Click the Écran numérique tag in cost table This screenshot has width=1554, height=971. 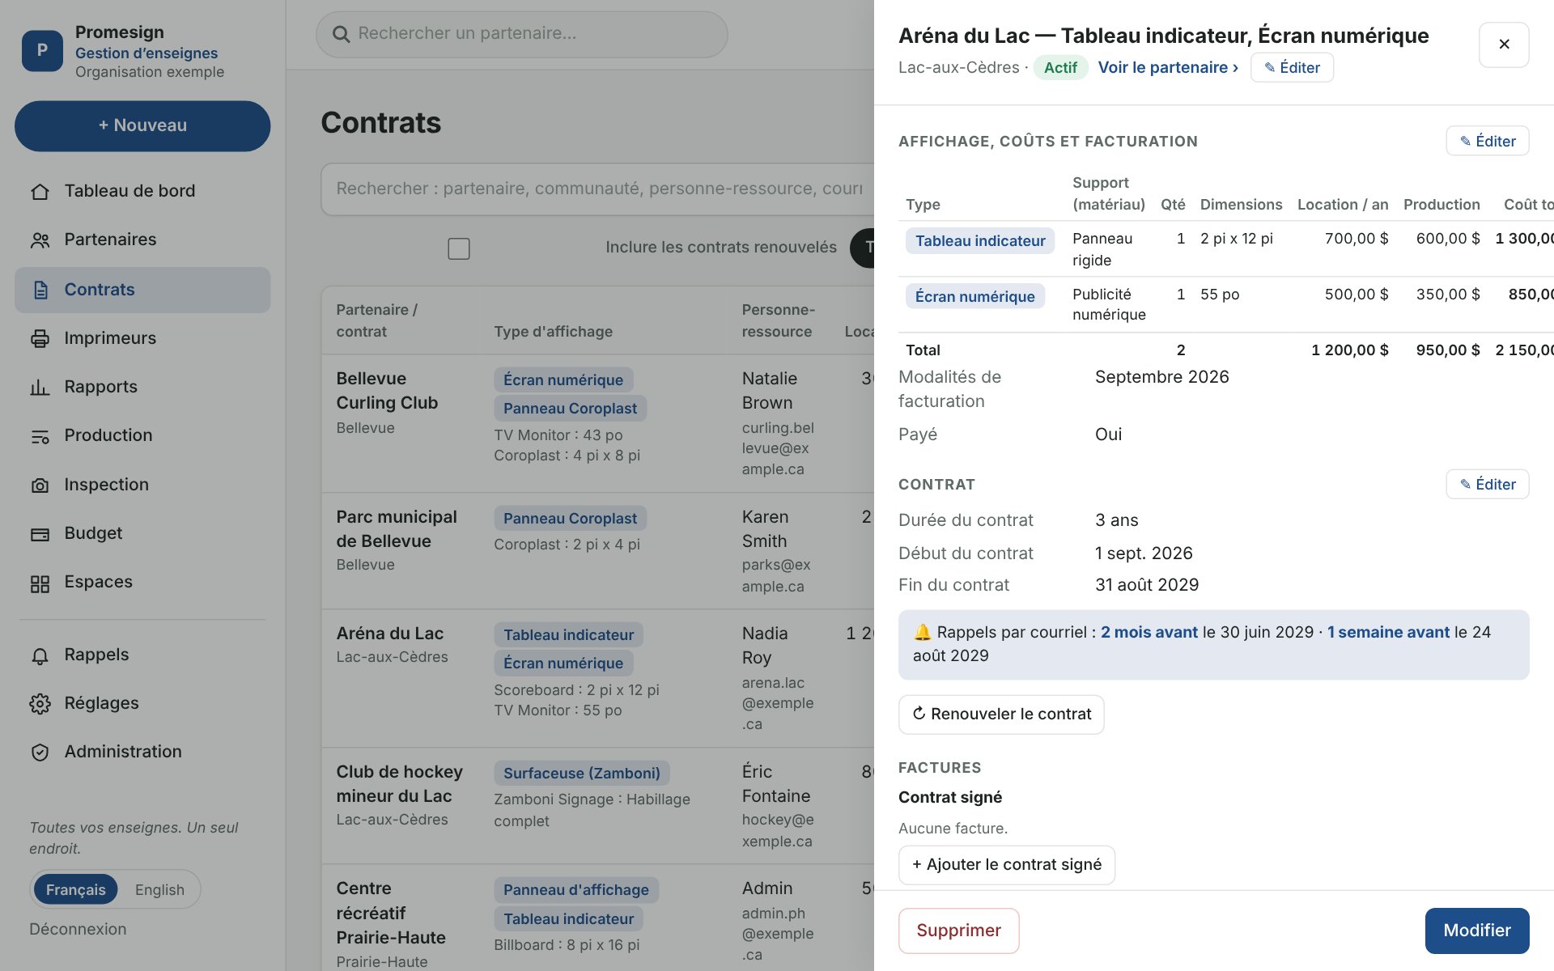point(974,297)
